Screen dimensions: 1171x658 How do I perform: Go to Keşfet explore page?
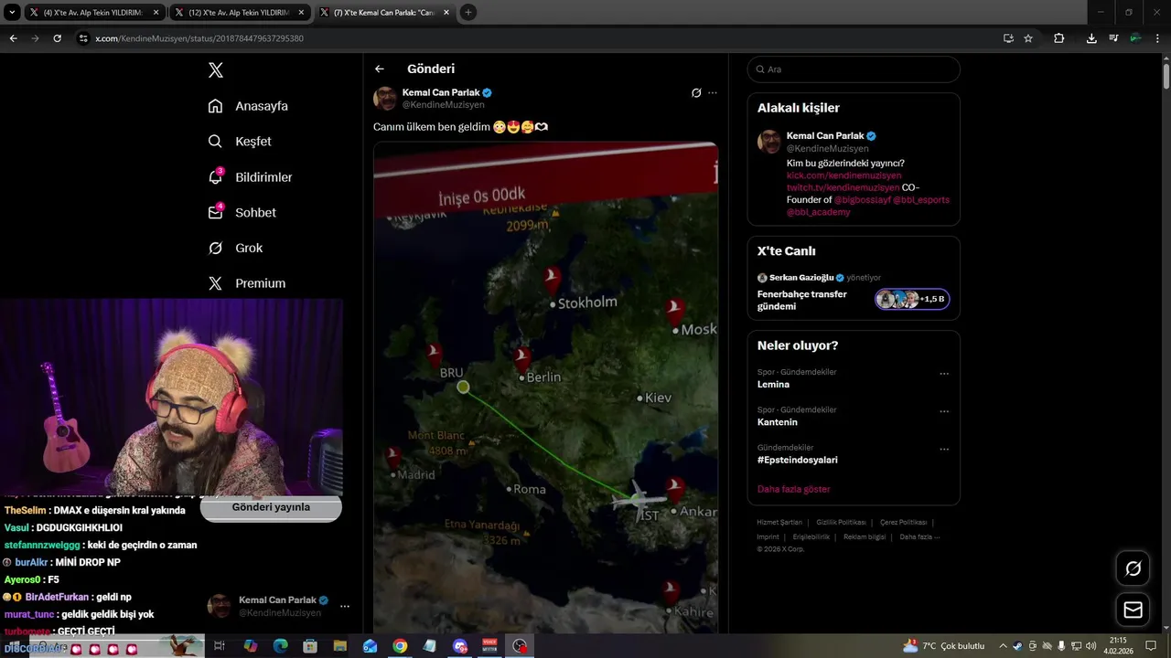240,142
